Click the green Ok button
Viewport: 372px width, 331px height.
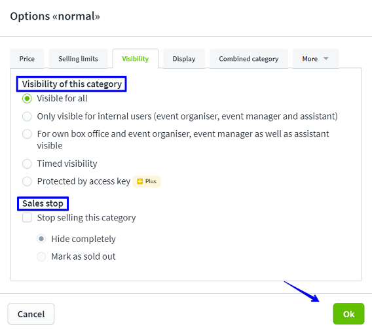click(348, 314)
